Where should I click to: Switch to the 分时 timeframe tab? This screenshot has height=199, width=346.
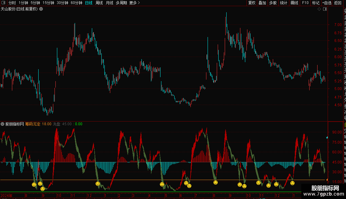(x=12, y=3)
